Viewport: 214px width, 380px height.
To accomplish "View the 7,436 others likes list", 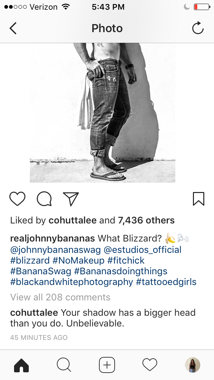I will point(146,220).
